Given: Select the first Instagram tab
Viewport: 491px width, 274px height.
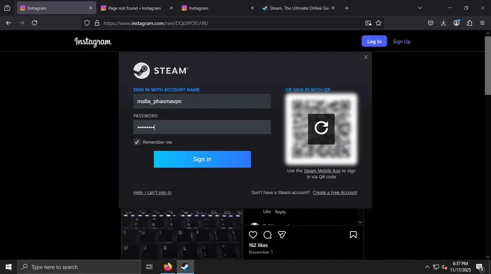Looking at the screenshot, I should coord(56,8).
